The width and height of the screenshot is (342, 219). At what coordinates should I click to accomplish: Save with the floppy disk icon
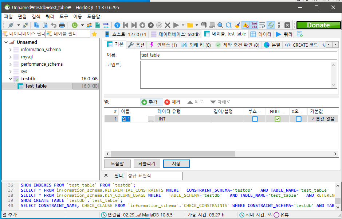204,25
